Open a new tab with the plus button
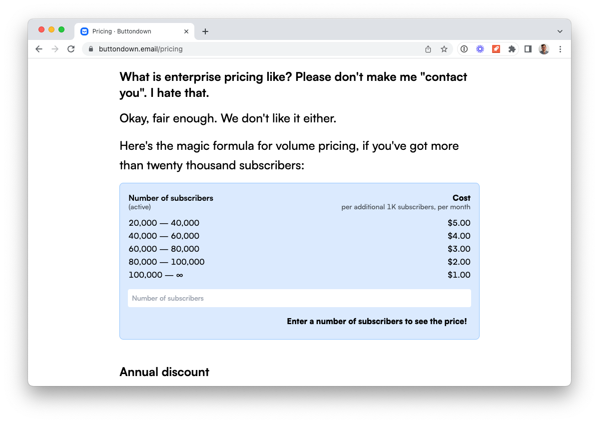Viewport: 599px width, 423px height. [205, 31]
